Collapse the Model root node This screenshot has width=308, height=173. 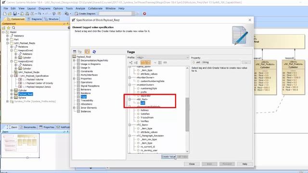tap(3, 32)
